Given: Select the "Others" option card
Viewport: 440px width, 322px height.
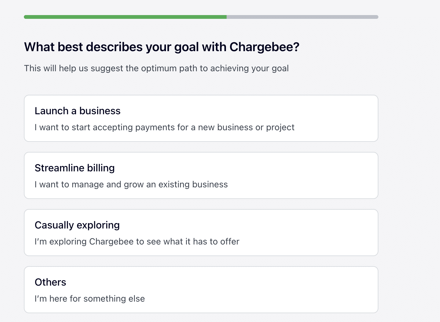Looking at the screenshot, I should point(201,289).
